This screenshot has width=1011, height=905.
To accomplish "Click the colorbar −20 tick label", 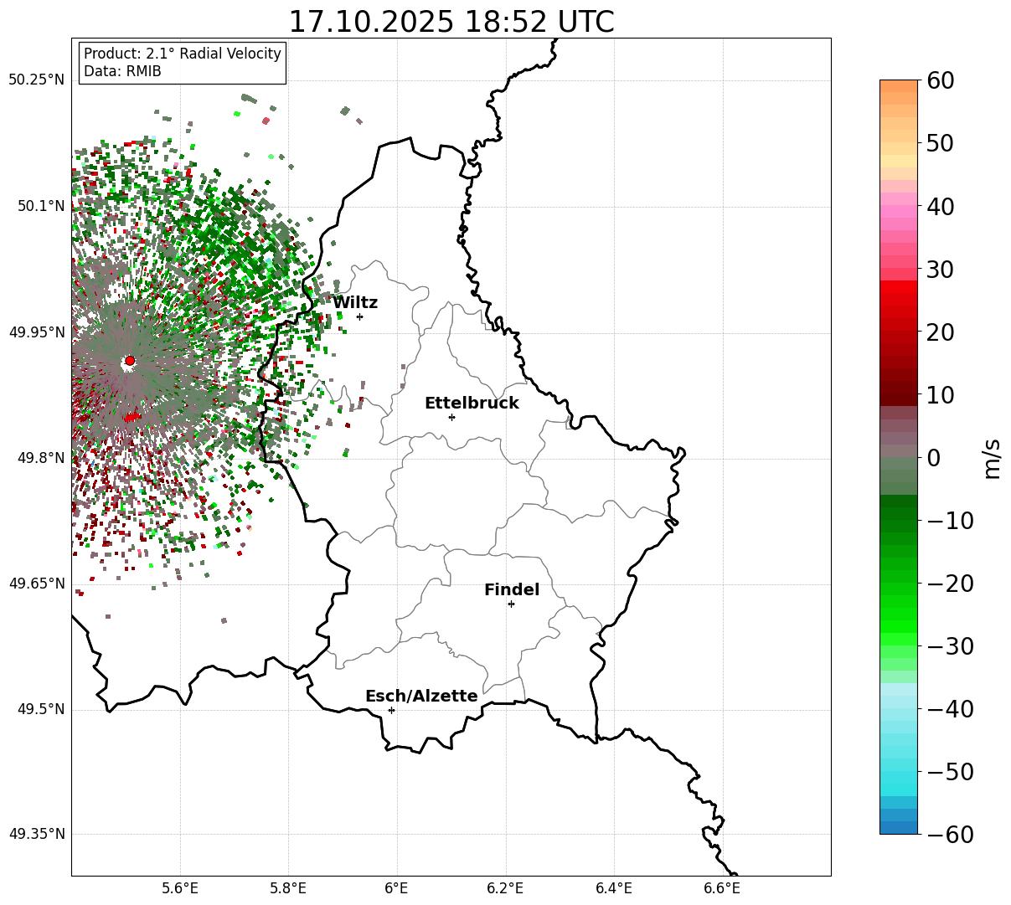I will (950, 584).
